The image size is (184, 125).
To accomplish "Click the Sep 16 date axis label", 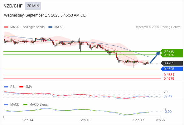I will click(x=85, y=120).
